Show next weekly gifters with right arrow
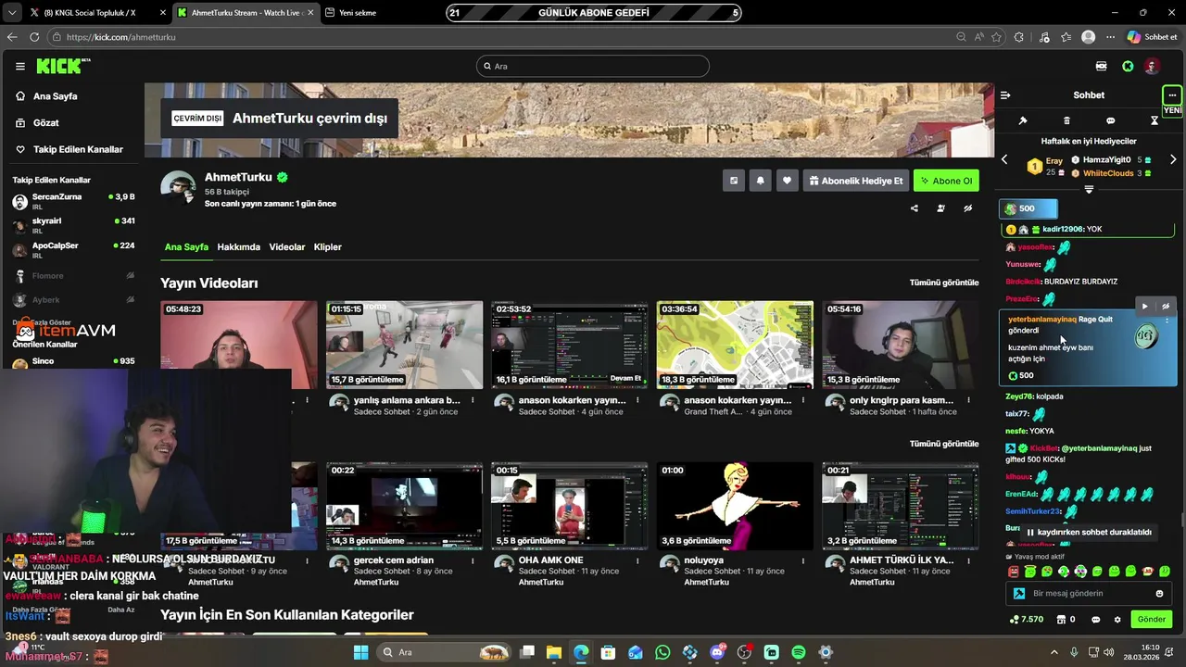Image resolution: width=1186 pixels, height=667 pixels. point(1173,159)
